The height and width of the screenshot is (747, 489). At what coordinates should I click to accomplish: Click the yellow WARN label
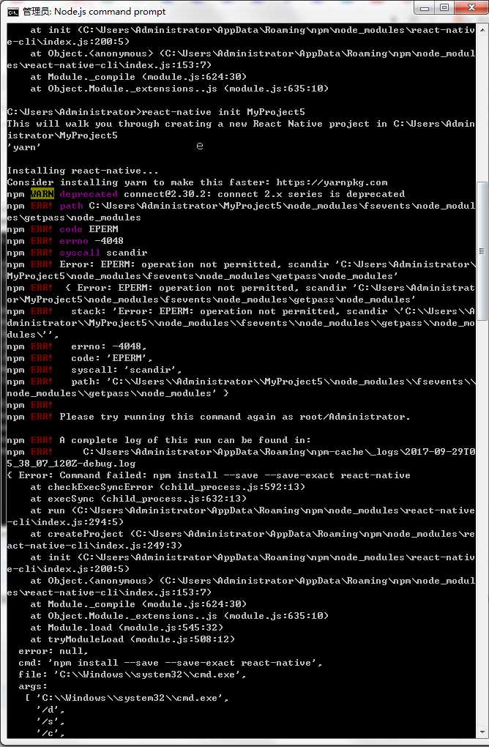pos(42,194)
